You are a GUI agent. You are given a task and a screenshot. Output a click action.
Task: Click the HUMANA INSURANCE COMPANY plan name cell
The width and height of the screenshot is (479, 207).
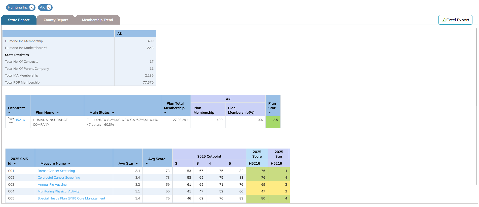[57, 122]
